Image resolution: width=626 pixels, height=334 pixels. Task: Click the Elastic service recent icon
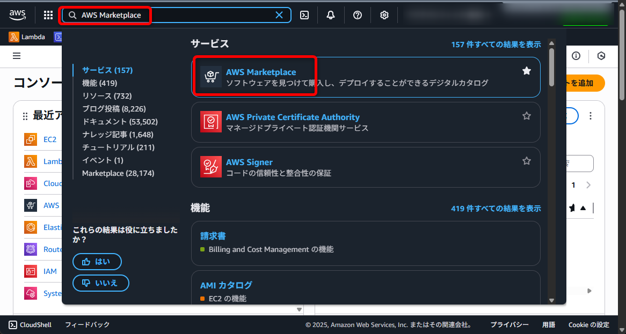31,228
